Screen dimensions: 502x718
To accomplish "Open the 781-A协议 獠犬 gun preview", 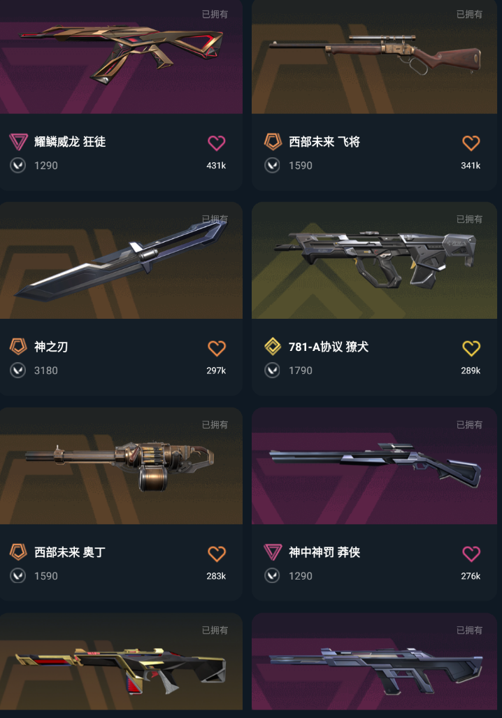I will (374, 260).
